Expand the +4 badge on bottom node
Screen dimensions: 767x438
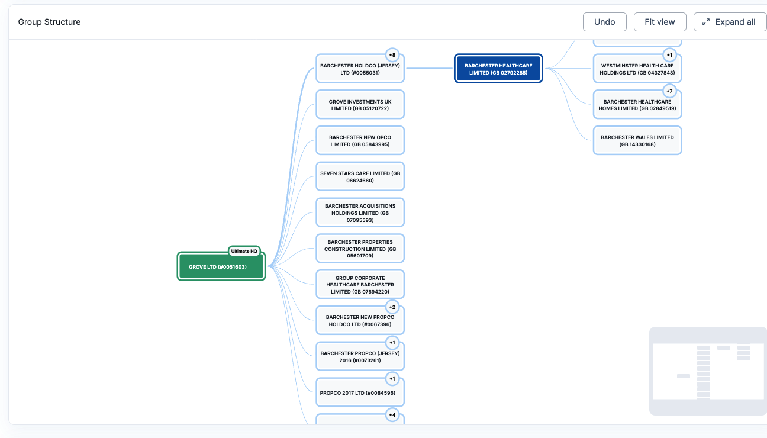point(392,415)
